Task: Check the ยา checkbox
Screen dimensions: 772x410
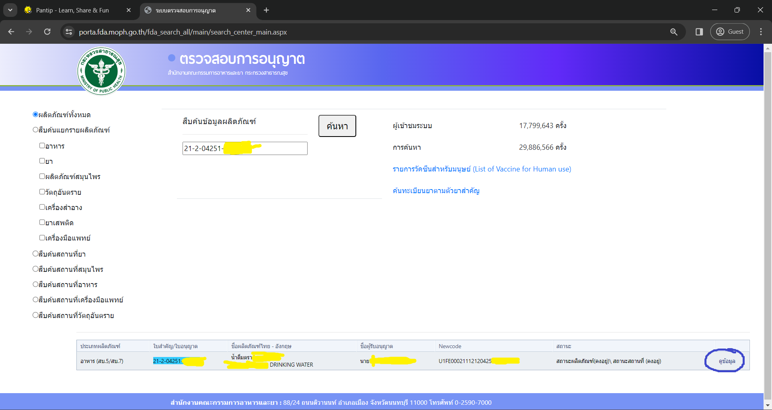Action: tap(42, 161)
